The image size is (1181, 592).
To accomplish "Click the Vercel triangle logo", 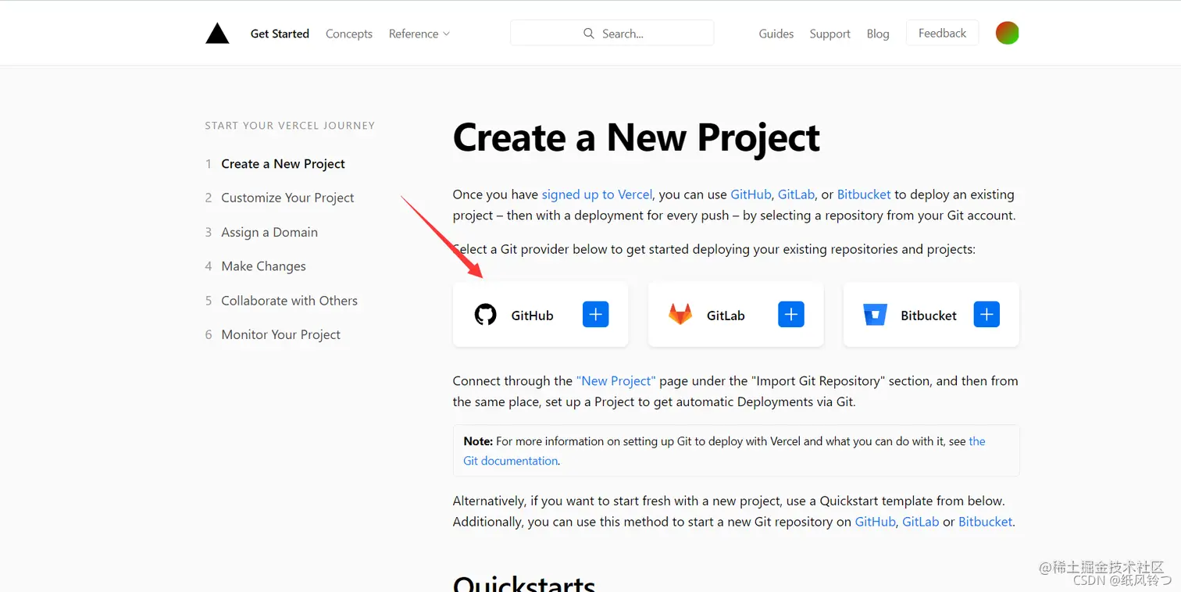I will point(217,33).
